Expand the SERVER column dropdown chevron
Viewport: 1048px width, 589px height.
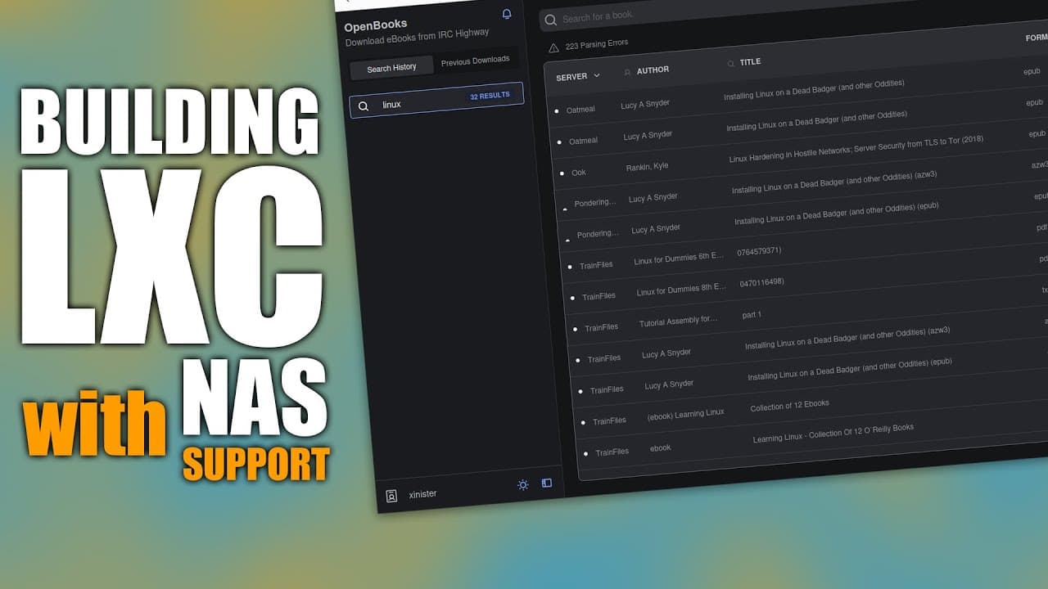click(x=597, y=75)
